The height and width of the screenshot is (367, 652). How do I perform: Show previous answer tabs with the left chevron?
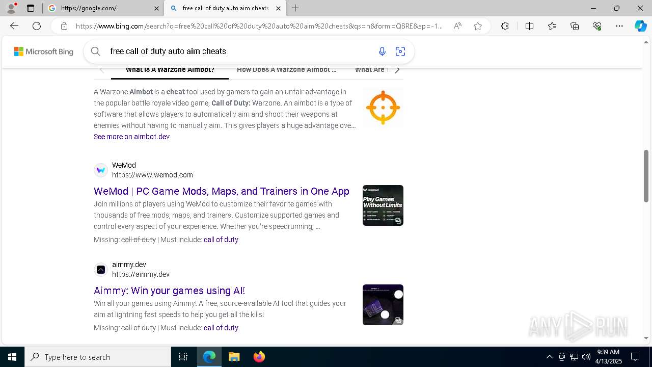pyautogui.click(x=102, y=70)
